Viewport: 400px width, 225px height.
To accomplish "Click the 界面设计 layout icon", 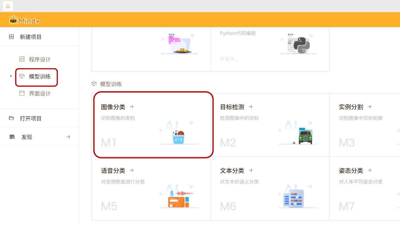I will (x=22, y=93).
